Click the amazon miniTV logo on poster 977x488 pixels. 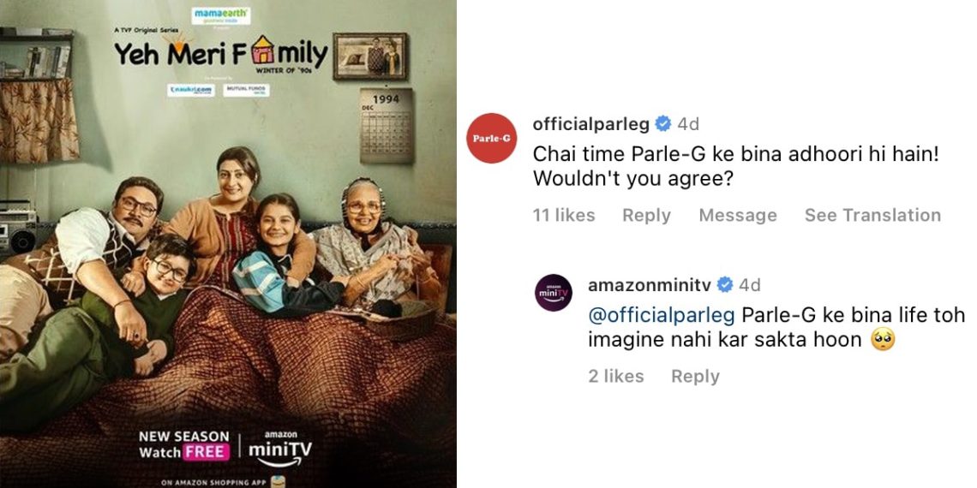(x=280, y=448)
